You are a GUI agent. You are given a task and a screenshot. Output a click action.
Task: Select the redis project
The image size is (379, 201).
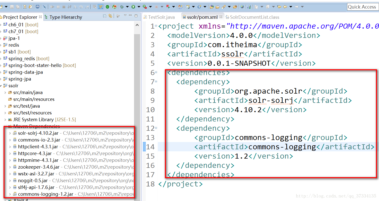click(x=14, y=45)
